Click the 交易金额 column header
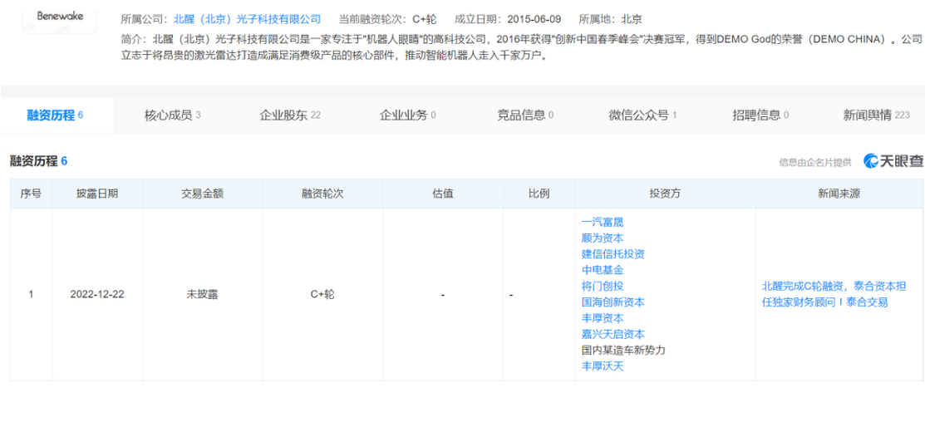This screenshot has width=925, height=427. (x=202, y=194)
